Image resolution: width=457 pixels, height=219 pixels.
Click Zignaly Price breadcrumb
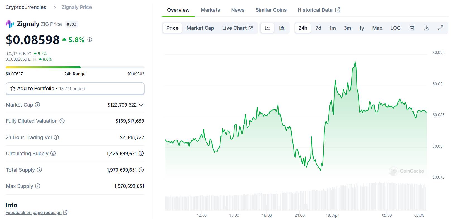[x=76, y=7]
